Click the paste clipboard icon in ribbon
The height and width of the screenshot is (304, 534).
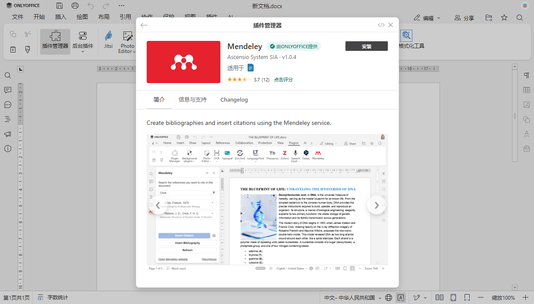click(13, 49)
